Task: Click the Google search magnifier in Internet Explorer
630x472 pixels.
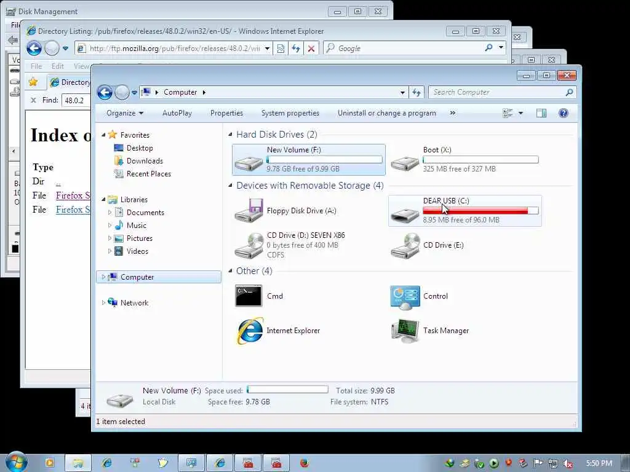Action: click(488, 48)
